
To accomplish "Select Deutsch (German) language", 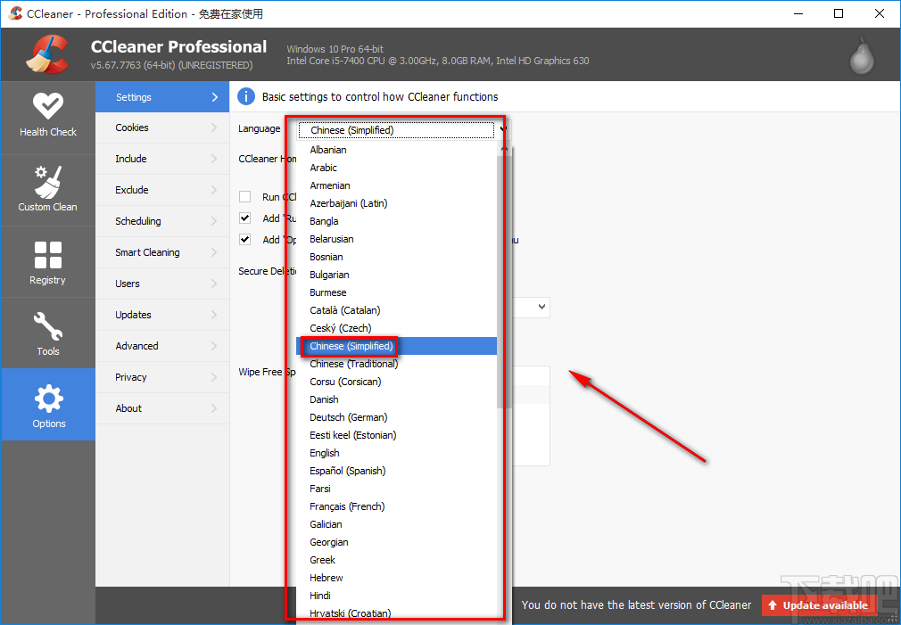I will [x=396, y=417].
